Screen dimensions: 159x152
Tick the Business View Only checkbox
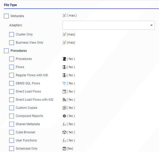(x=12, y=43)
